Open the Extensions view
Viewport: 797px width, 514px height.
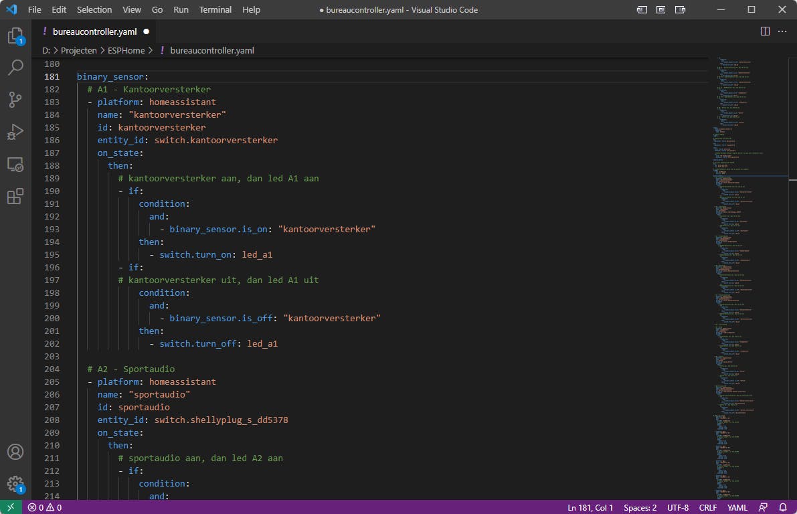coord(15,196)
